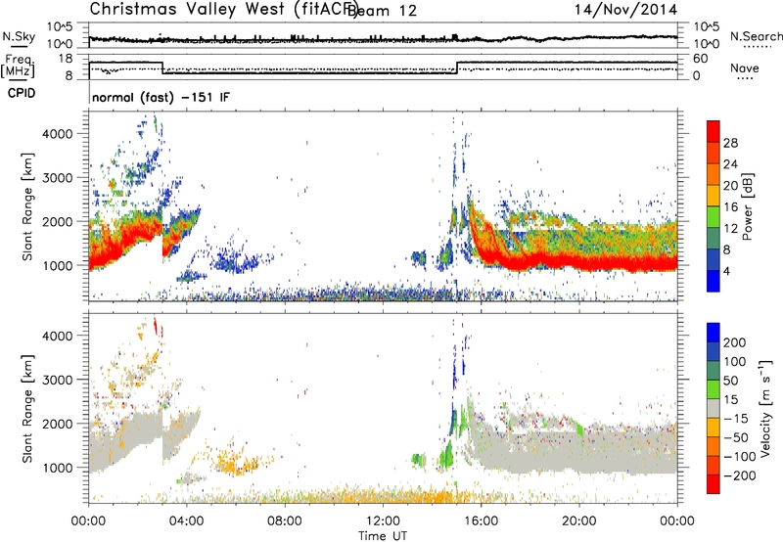Click the date "14/Nov/2014"
The width and height of the screenshot is (783, 542).
[x=625, y=10]
